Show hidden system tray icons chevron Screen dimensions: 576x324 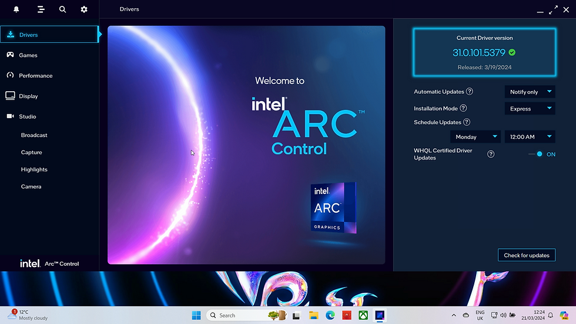coord(454,315)
